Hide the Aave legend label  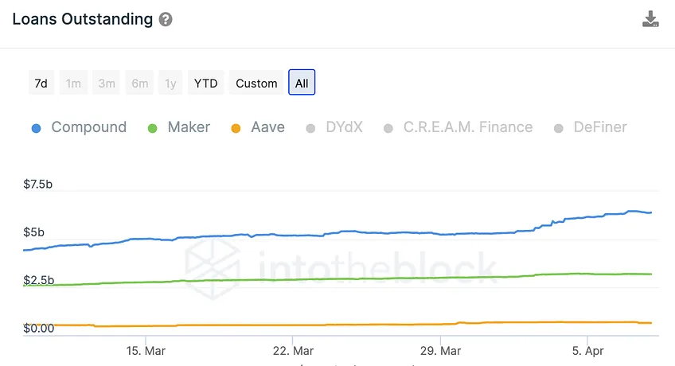(x=267, y=127)
